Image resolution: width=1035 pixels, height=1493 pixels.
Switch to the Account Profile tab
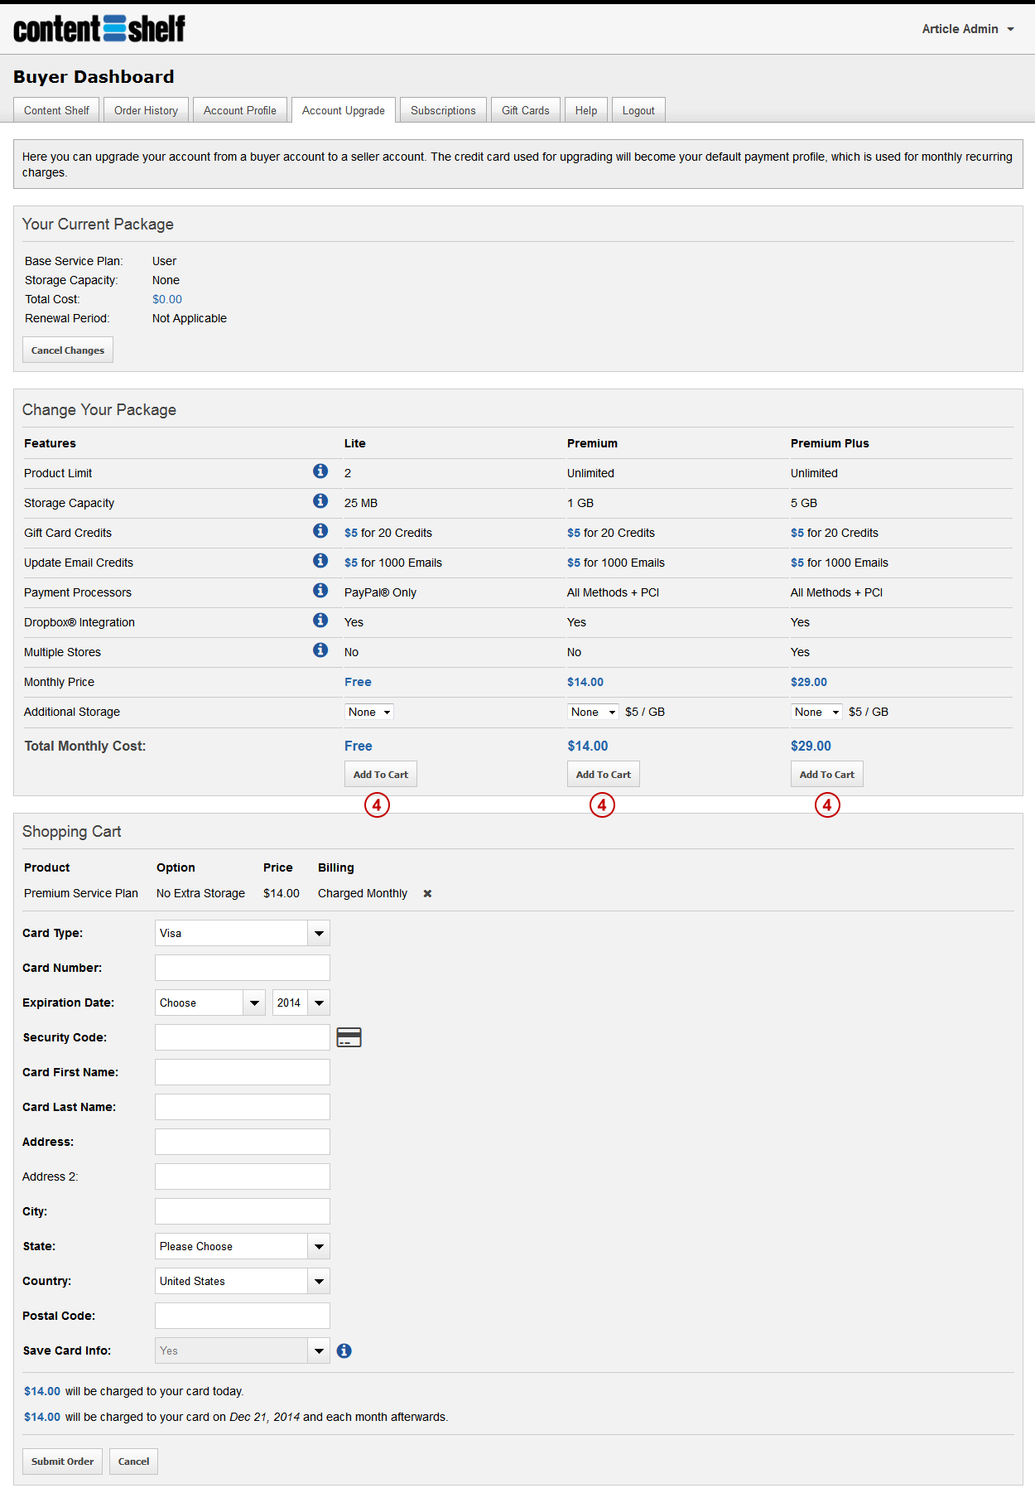pos(240,110)
